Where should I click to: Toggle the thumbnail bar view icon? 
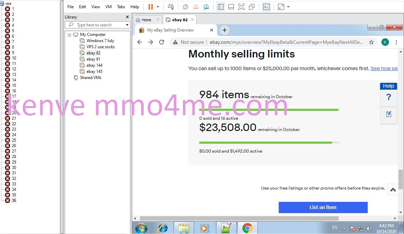(231, 7)
